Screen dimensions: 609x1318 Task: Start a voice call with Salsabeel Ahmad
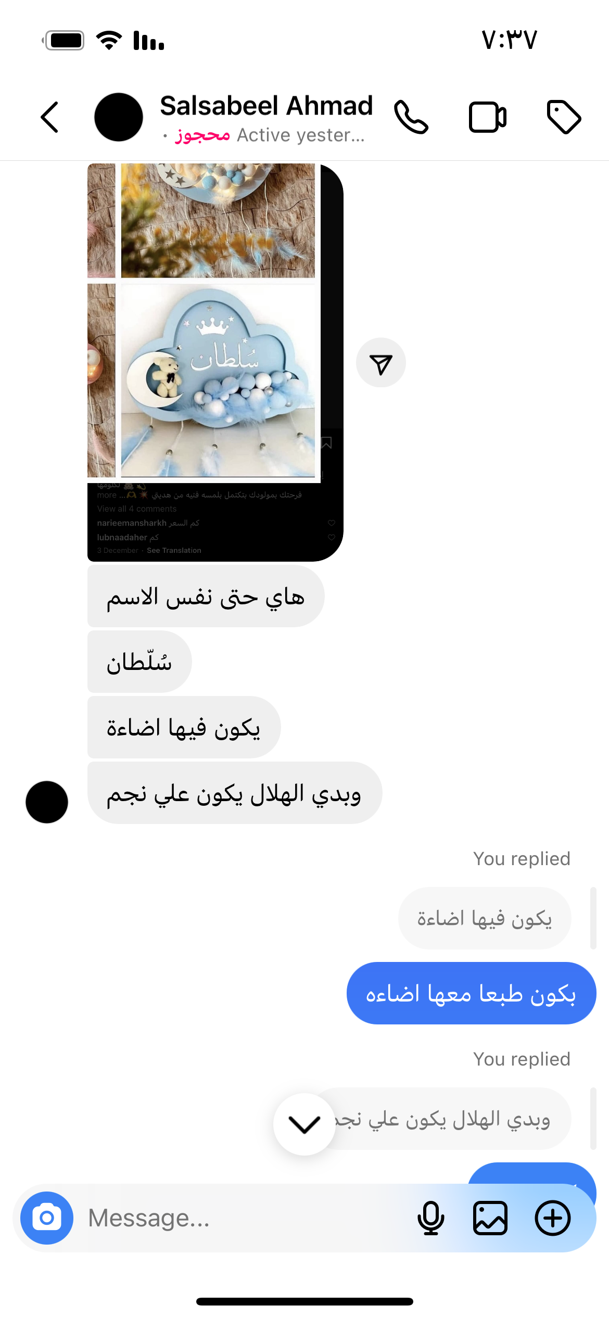411,117
